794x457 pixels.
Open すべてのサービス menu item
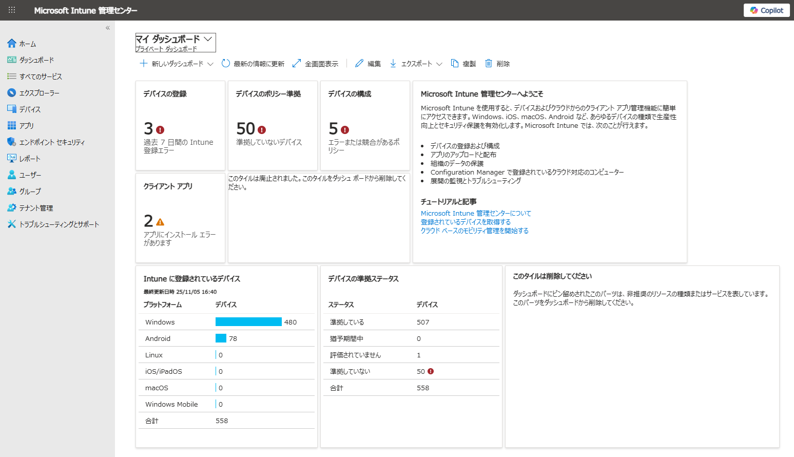coord(40,77)
